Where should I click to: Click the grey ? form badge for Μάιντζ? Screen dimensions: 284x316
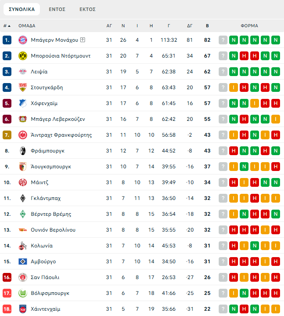coord(223,182)
